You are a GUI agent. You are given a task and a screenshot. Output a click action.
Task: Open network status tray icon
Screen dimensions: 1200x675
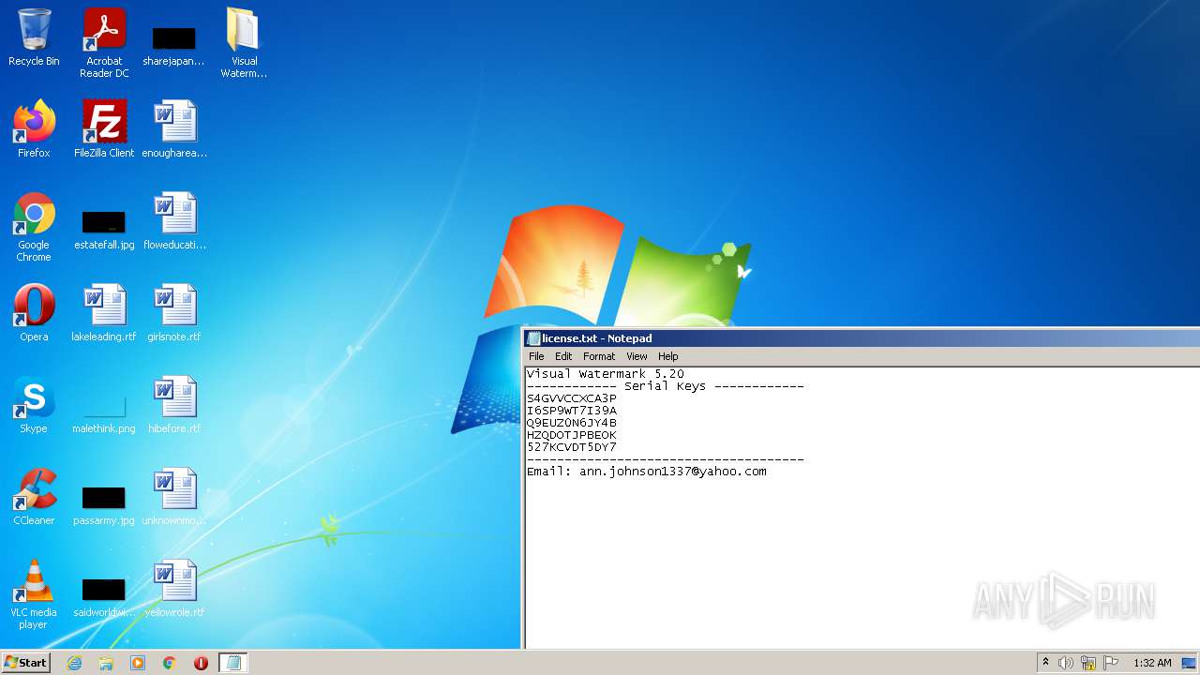tap(1088, 663)
